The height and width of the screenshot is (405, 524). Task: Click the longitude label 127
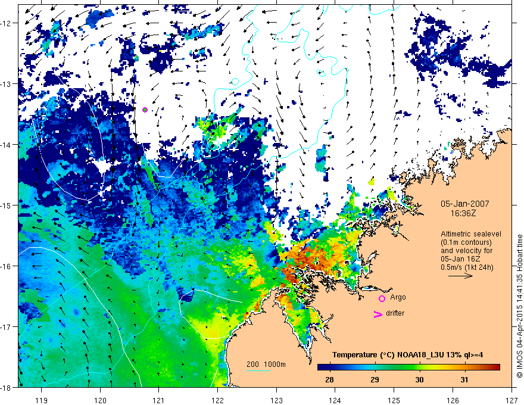pos(511,400)
